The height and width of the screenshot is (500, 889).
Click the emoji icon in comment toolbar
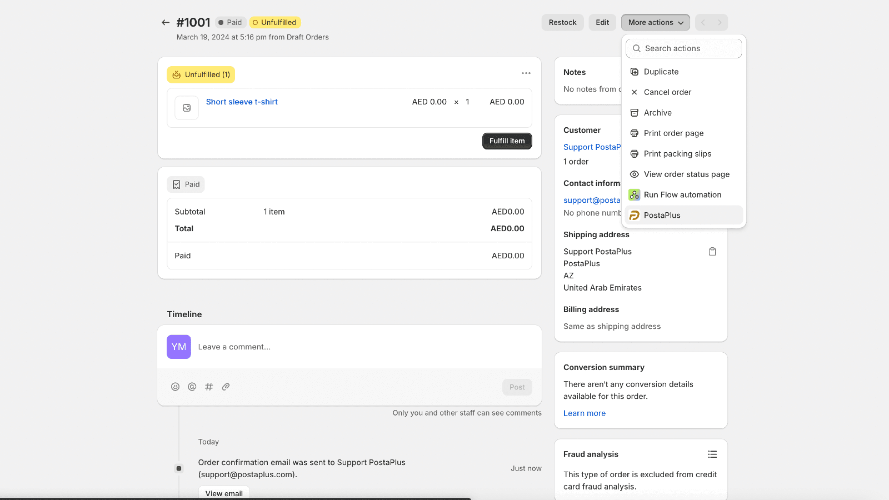click(175, 387)
